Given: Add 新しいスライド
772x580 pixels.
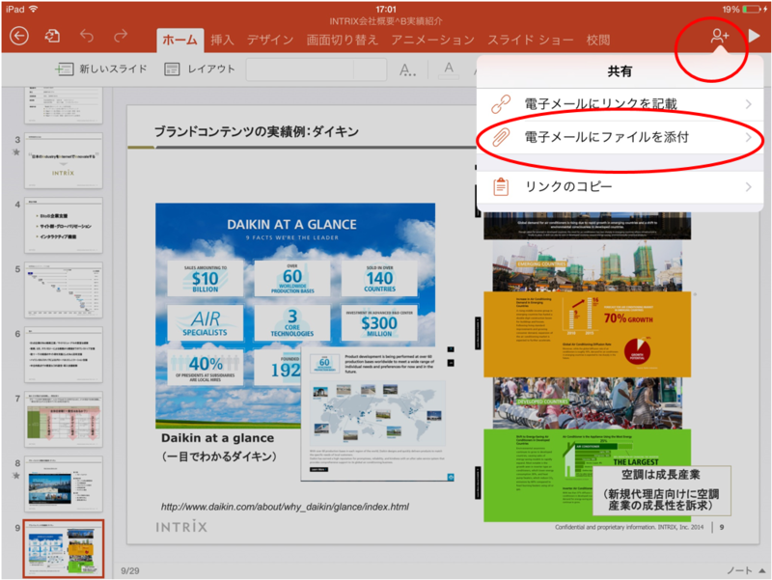Looking at the screenshot, I should pyautogui.click(x=101, y=69).
